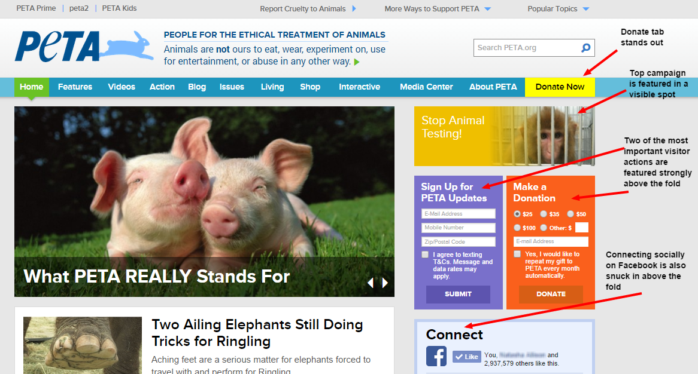Click the orange DONATE button
Viewport: 698px width, 374px height.
(551, 294)
